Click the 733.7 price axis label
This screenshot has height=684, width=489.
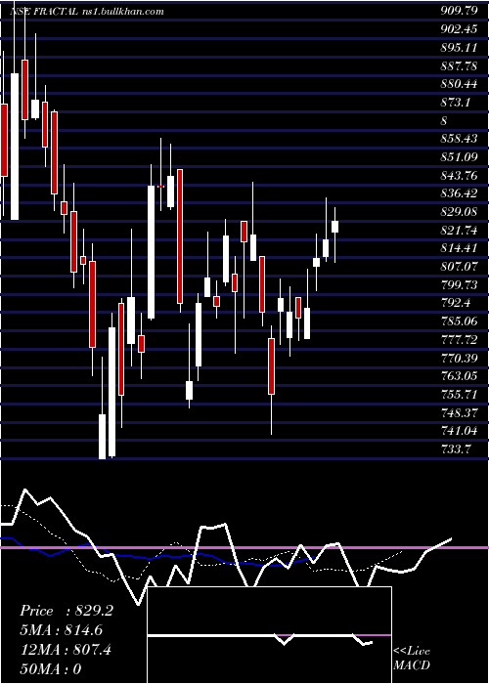point(456,449)
